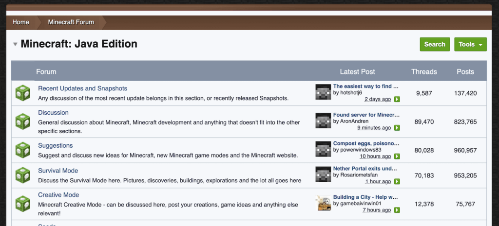499x226 pixels.
Task: Open Recent Updates and Snapshots forum
Action: pos(82,88)
